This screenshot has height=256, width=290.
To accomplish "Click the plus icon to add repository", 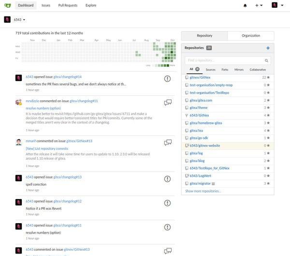I will point(268,48).
